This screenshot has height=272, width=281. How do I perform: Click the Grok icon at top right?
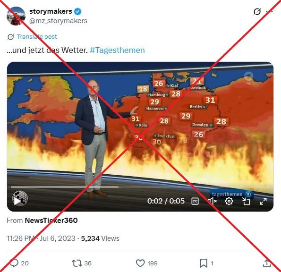tap(257, 12)
